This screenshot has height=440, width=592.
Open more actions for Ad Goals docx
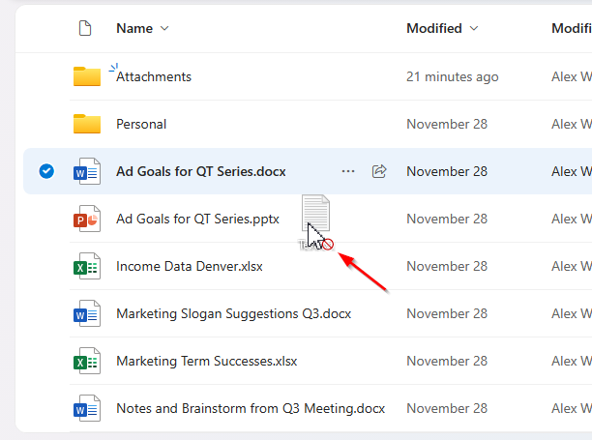tap(348, 171)
